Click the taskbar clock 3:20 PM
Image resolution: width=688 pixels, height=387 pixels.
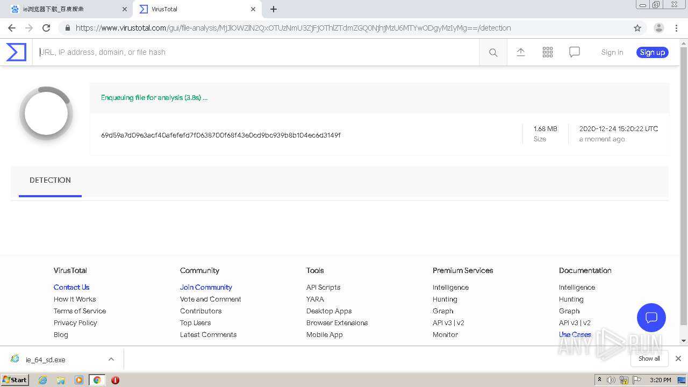pos(660,380)
